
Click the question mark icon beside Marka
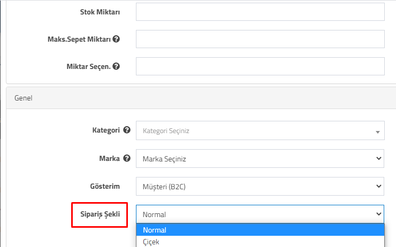(127, 158)
